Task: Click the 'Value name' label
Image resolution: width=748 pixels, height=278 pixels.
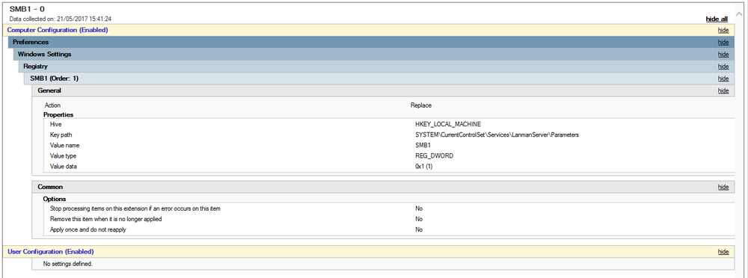Action: pyautogui.click(x=65, y=146)
